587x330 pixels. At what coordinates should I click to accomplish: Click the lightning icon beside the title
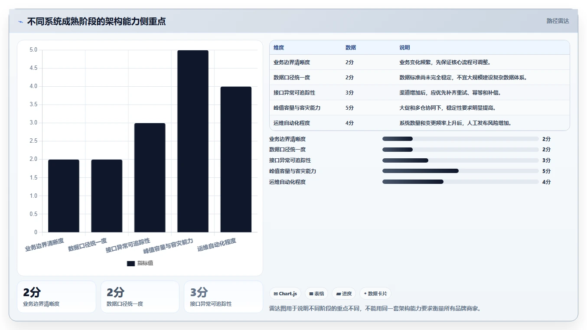tap(20, 22)
